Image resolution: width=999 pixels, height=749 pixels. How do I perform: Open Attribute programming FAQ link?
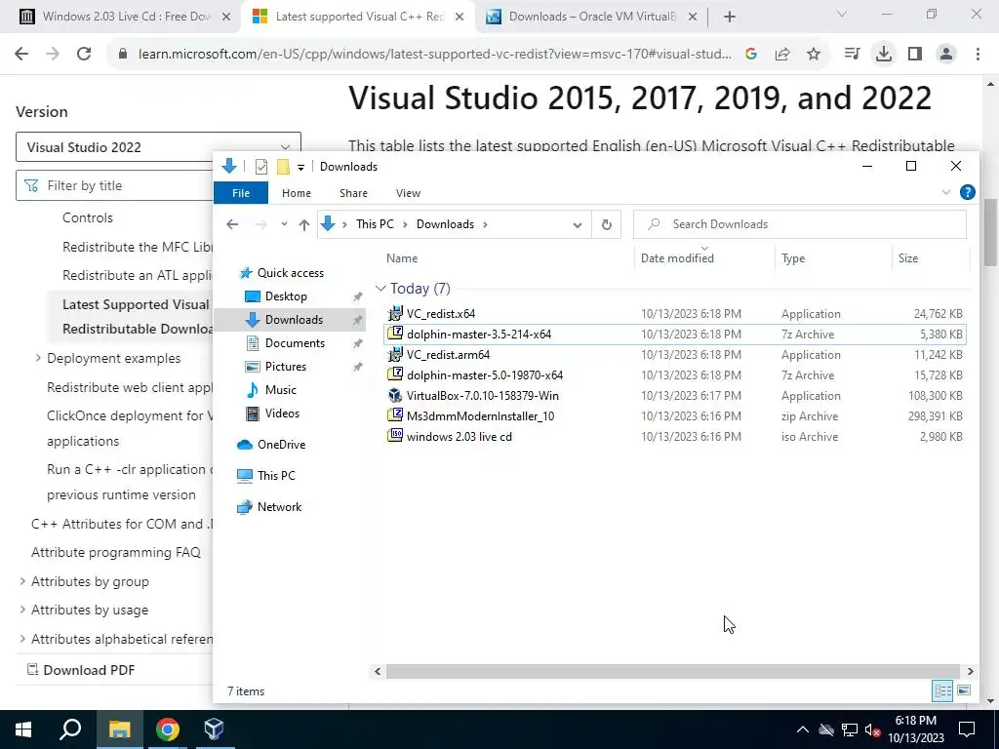click(116, 552)
